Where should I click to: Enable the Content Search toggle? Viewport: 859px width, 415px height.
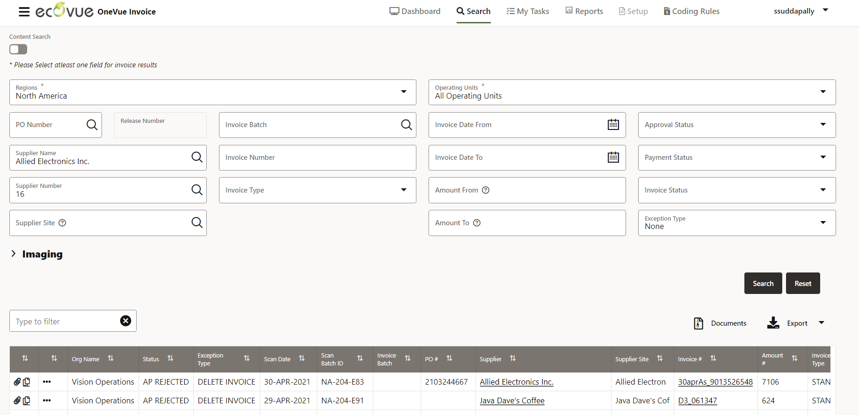pos(18,49)
